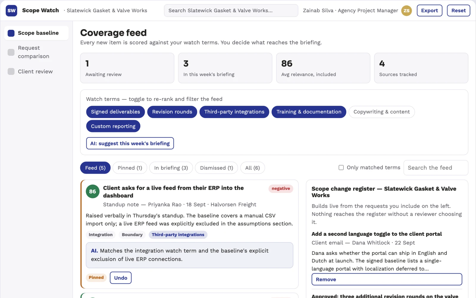Open Scope baseline in the sidebar
Image resolution: width=476 pixels, height=298 pixels.
click(x=36, y=33)
